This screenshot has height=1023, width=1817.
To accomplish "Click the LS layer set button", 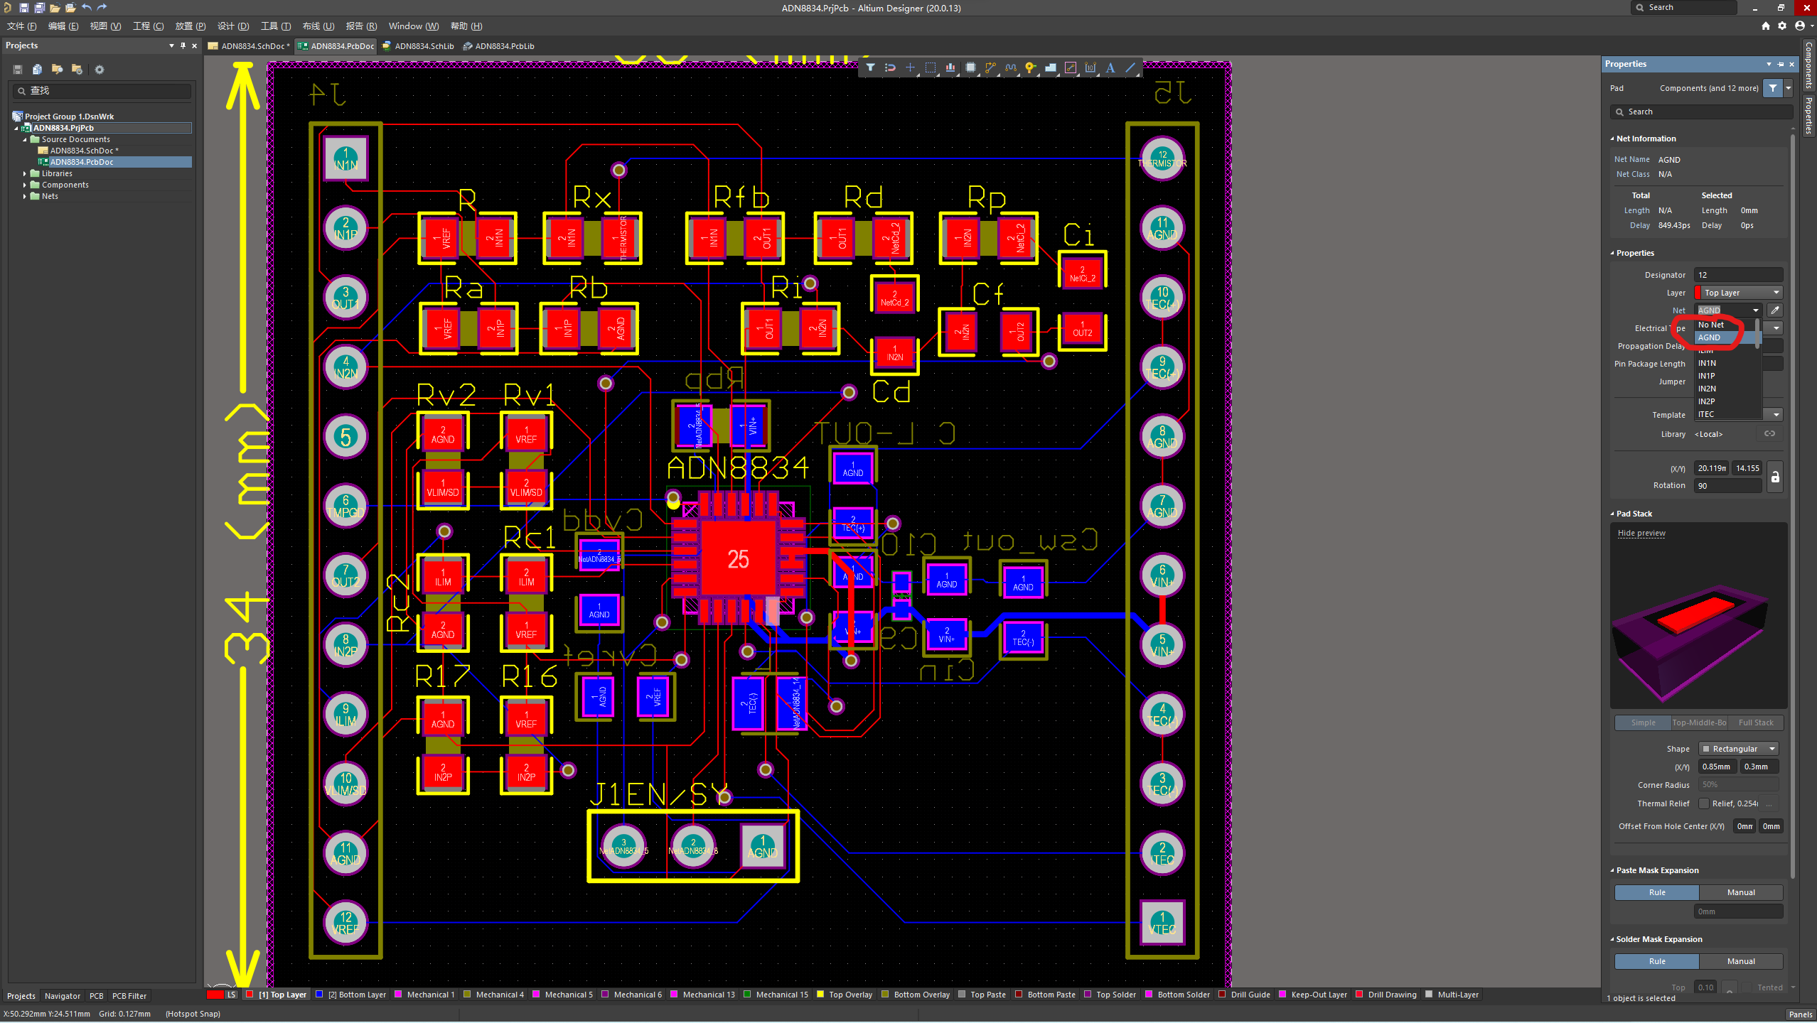I will 231,995.
